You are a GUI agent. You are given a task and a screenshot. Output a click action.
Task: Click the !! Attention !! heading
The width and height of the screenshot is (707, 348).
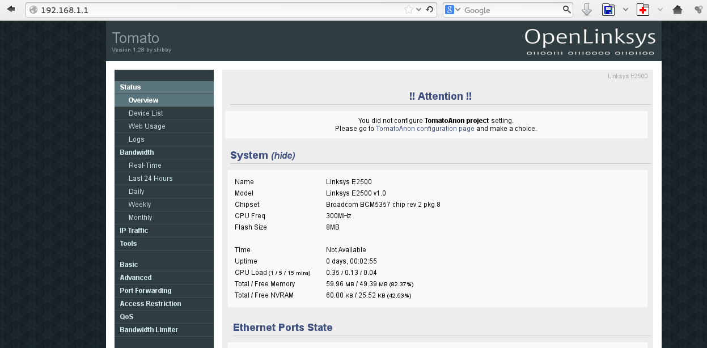[x=441, y=96]
